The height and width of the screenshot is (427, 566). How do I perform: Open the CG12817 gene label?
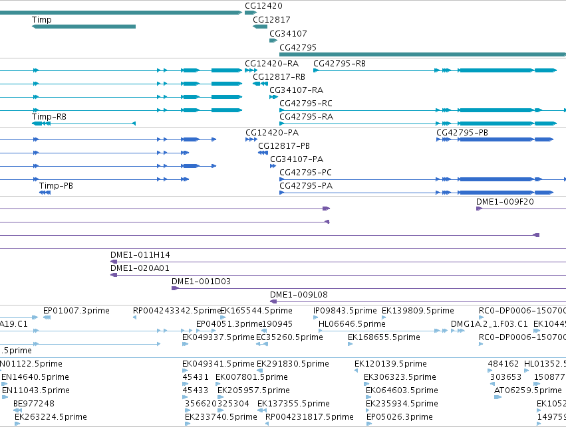point(271,20)
